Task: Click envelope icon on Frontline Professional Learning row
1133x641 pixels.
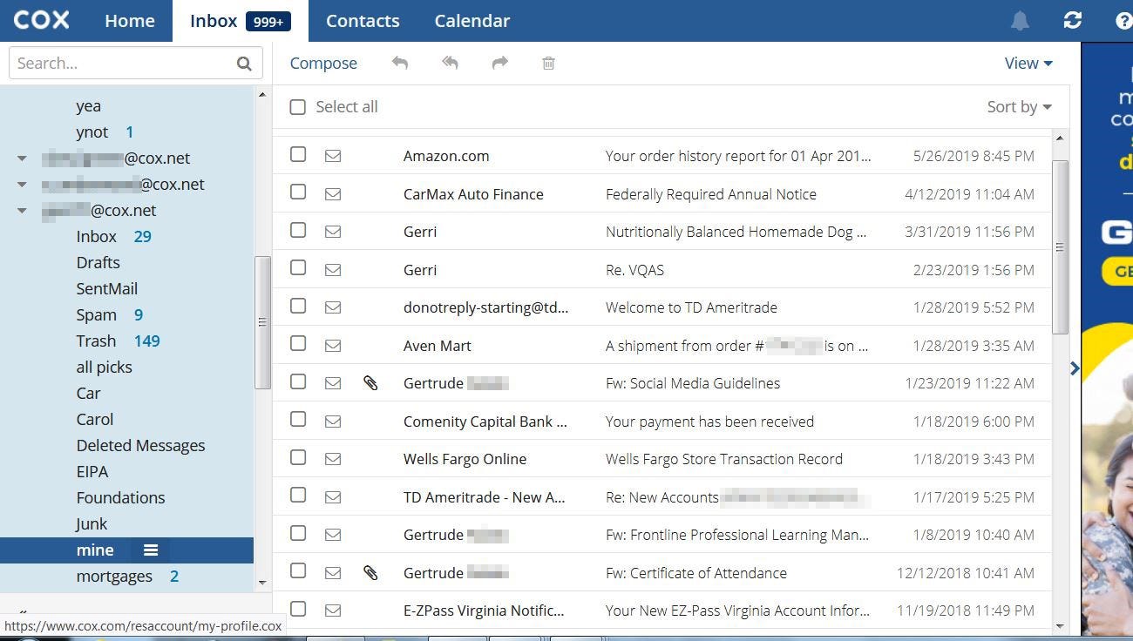Action: coord(333,535)
